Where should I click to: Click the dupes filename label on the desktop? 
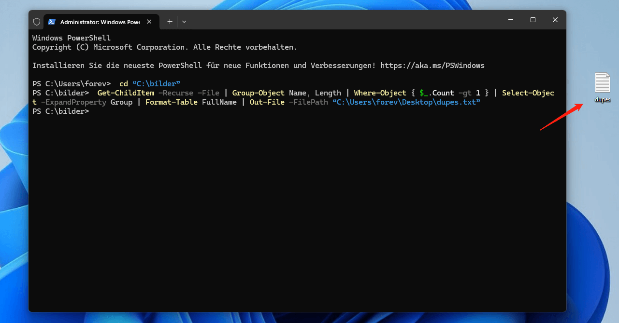click(x=602, y=99)
